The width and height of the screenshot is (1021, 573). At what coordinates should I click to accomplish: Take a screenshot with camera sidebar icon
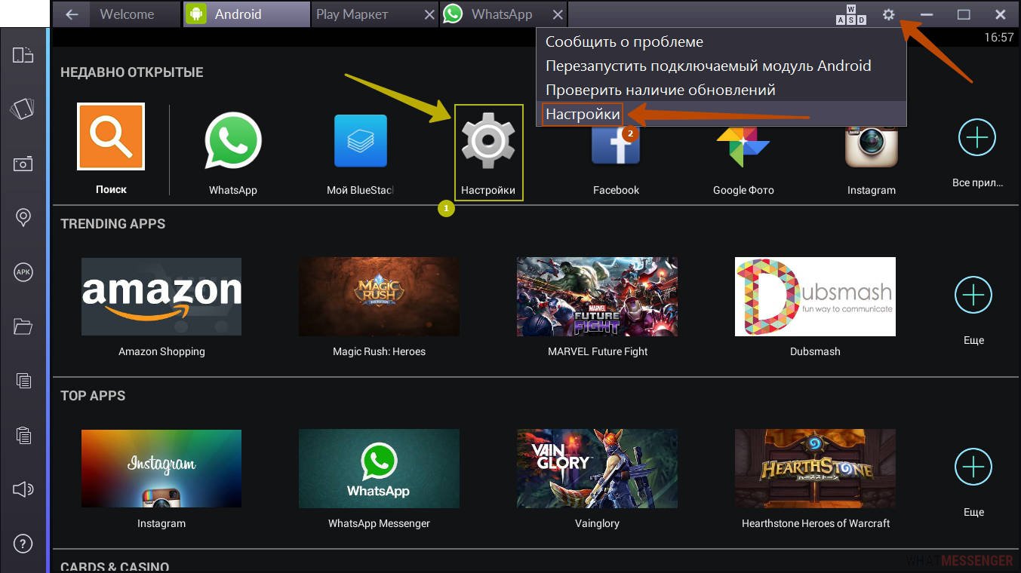coord(23,164)
